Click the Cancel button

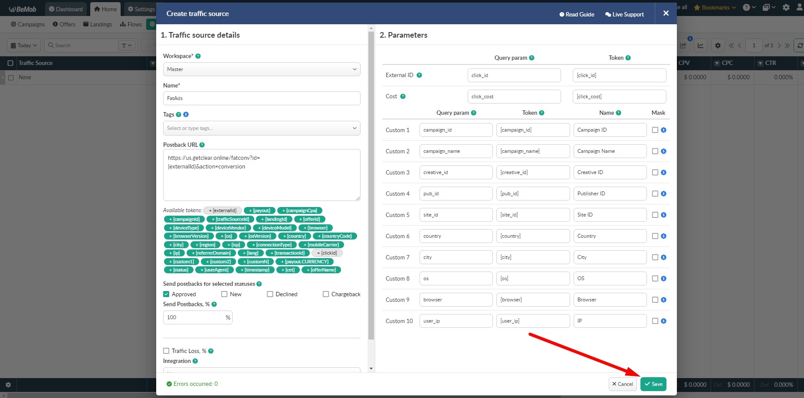(x=623, y=384)
